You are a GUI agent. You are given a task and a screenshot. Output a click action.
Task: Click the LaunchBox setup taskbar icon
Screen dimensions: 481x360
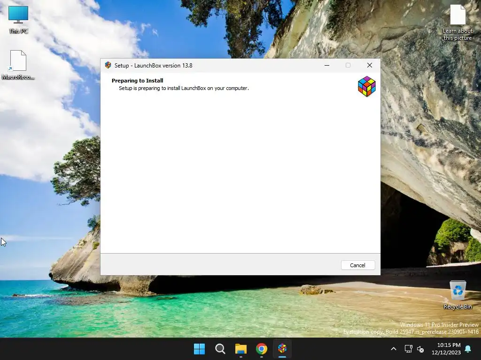(282, 349)
